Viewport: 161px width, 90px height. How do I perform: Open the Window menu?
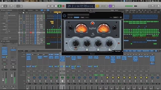tap(46, 1)
